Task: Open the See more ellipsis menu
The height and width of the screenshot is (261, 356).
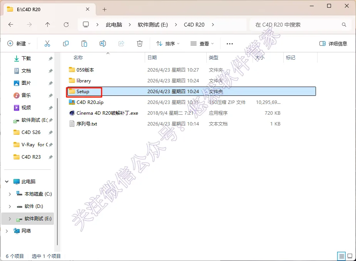Action: [229, 43]
